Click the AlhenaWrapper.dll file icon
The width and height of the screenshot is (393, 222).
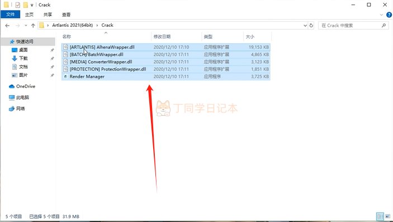pos(65,47)
